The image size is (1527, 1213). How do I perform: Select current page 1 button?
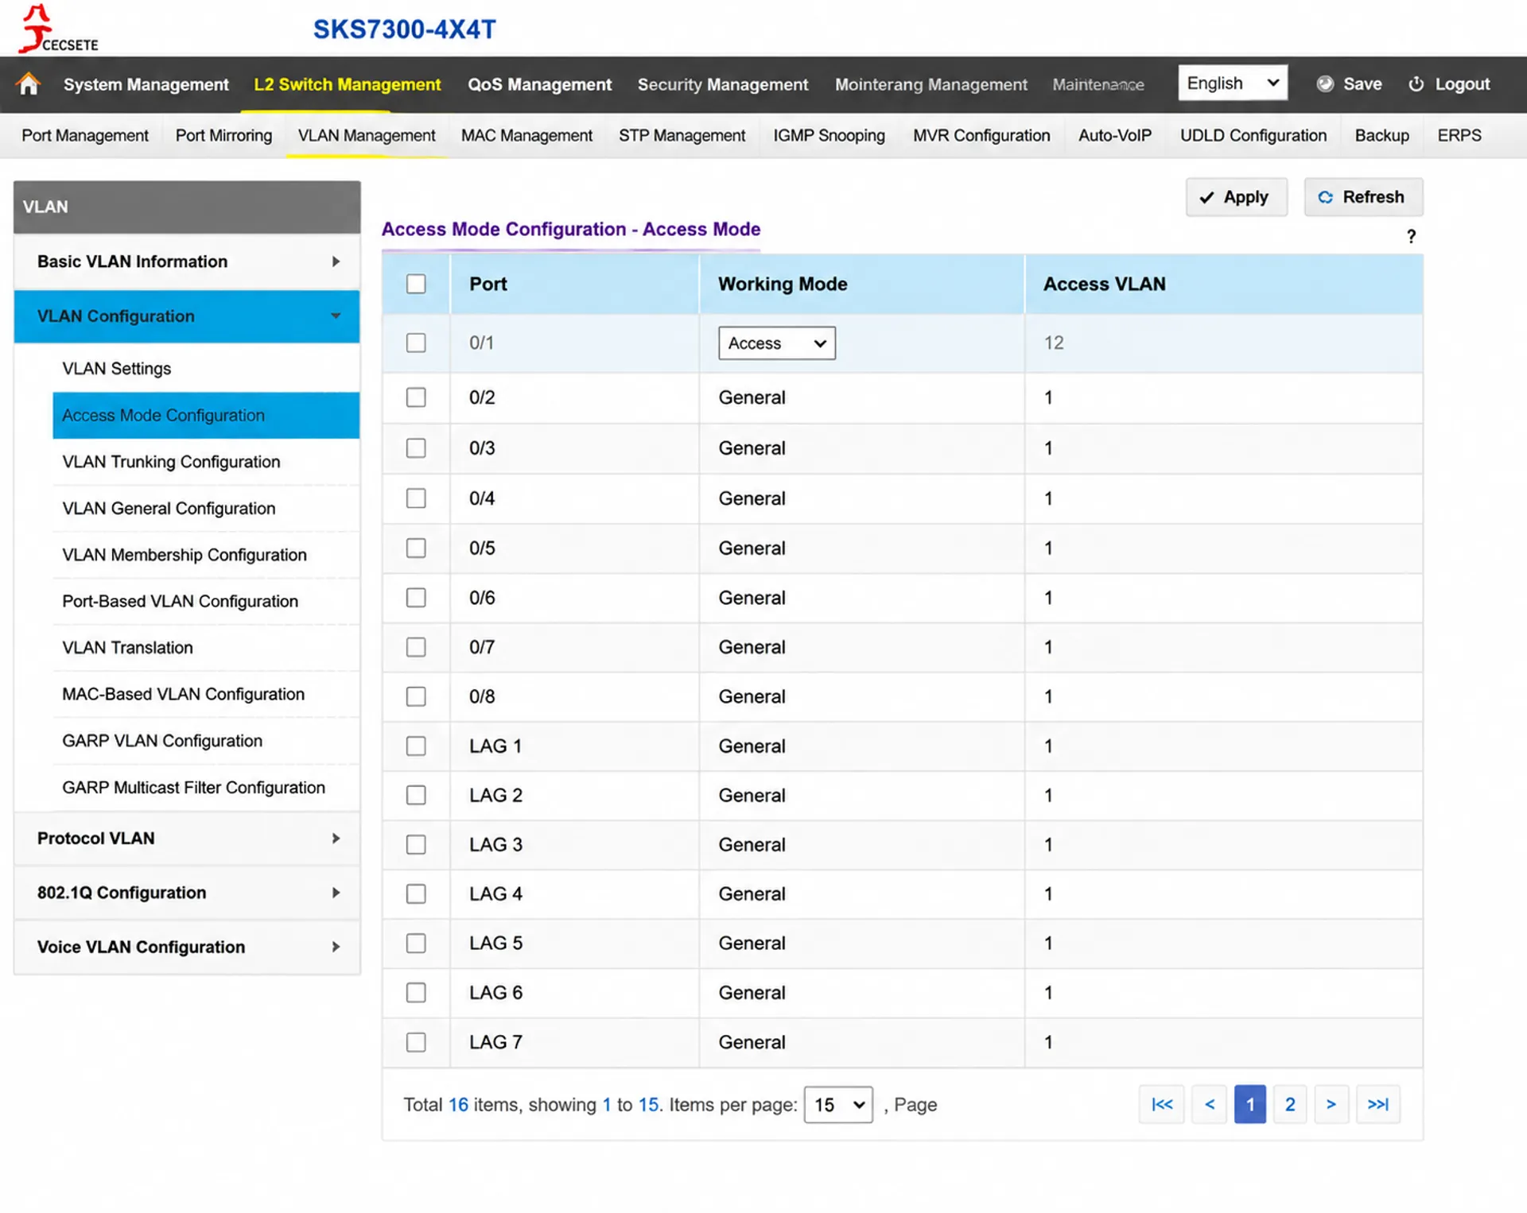[x=1249, y=1104]
